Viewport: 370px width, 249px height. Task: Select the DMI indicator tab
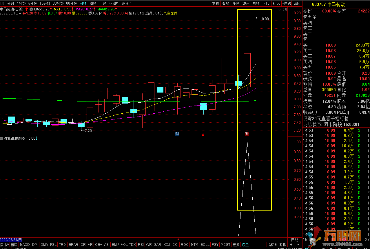tap(35, 245)
